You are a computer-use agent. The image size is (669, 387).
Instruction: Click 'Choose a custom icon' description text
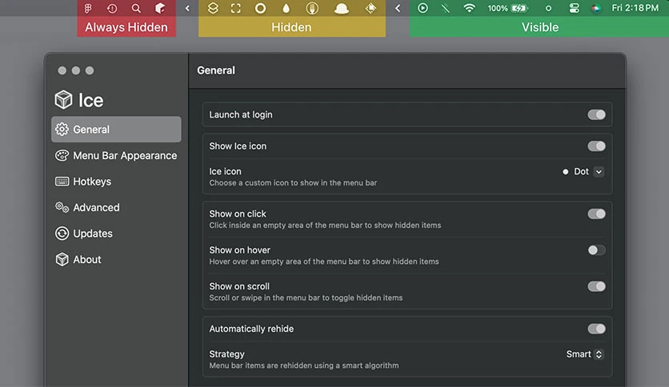pyautogui.click(x=293, y=183)
